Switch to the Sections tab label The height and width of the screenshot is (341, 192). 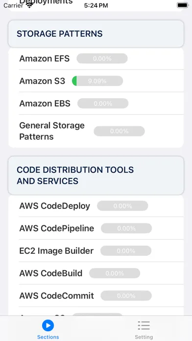click(x=48, y=337)
